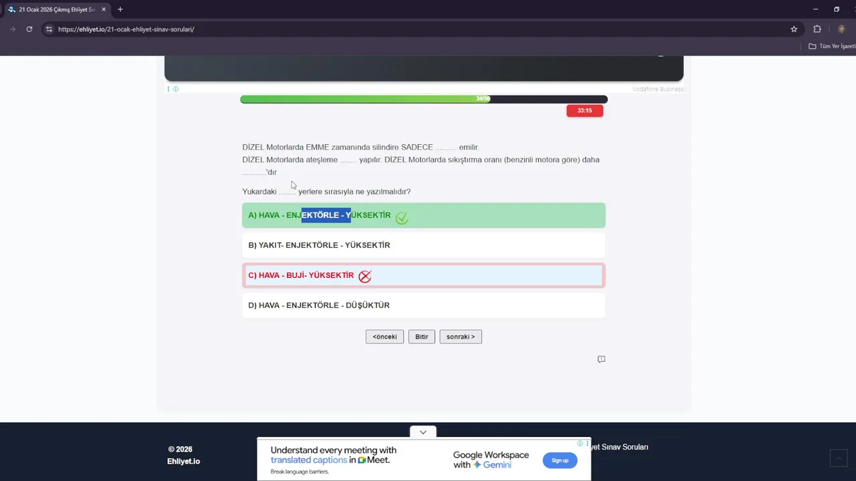This screenshot has width=856, height=481.
Task: Click Sign up button in Google Workspace ad
Action: [560, 460]
